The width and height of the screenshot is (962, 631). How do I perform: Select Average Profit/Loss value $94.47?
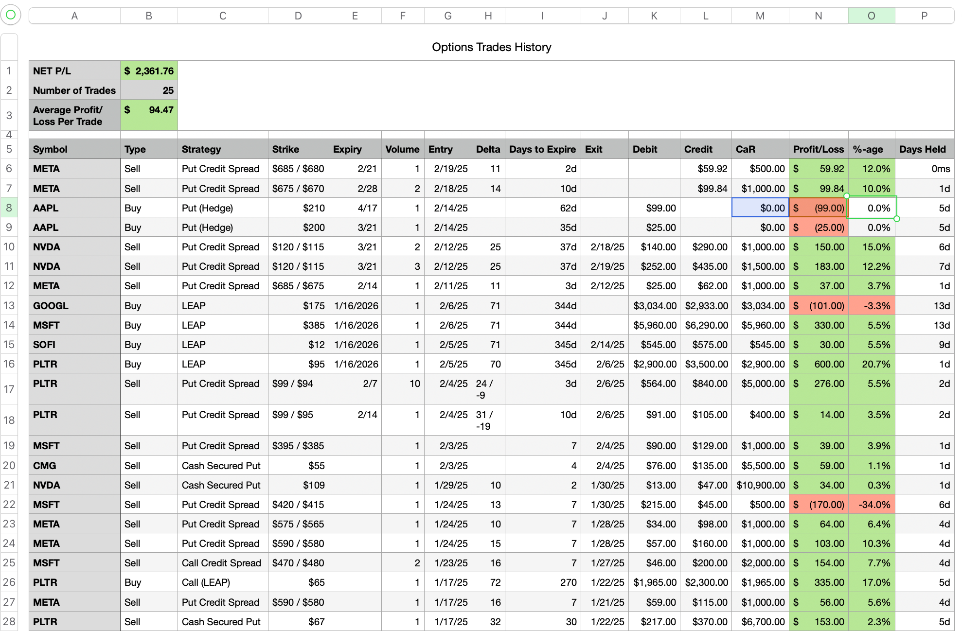149,115
